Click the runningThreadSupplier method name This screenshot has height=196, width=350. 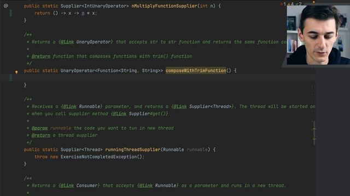(133, 150)
